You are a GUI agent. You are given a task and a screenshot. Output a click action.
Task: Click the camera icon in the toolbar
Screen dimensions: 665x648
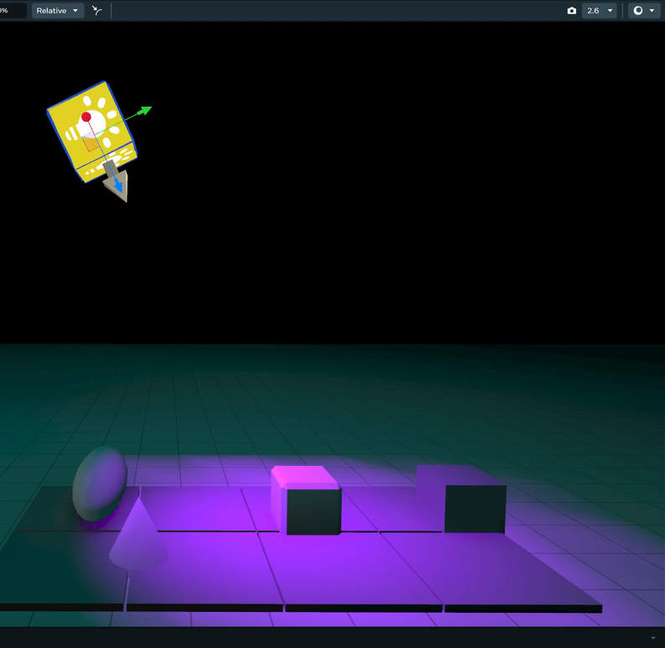[572, 11]
